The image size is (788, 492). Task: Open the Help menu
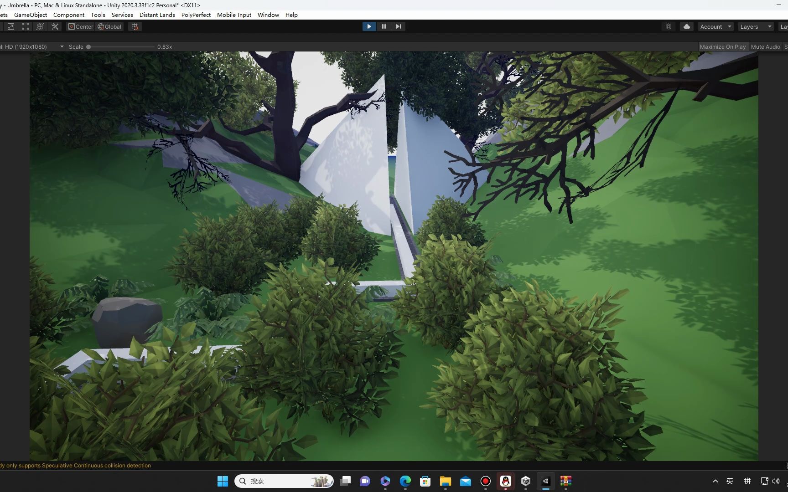291,15
